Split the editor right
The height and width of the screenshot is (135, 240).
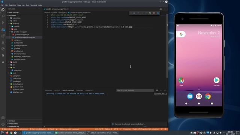point(161,9)
